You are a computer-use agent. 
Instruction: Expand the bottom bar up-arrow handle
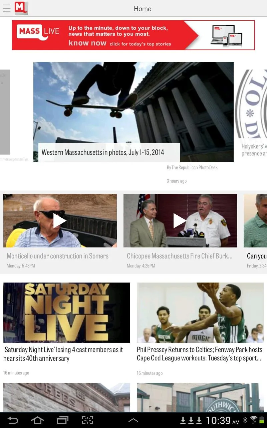pyautogui.click(x=133, y=420)
